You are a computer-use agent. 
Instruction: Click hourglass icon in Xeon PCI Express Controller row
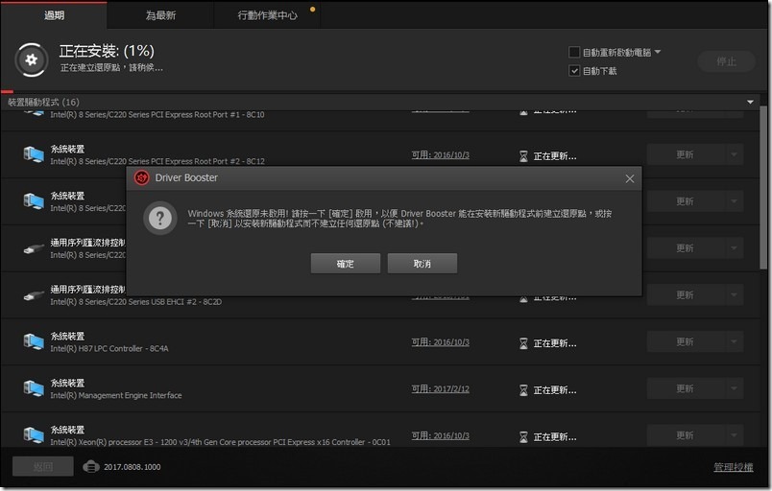[523, 437]
